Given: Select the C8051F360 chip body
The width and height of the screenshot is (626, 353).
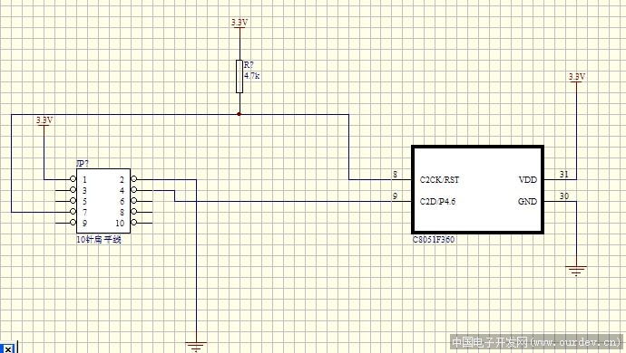Looking at the screenshot, I should [x=477, y=190].
